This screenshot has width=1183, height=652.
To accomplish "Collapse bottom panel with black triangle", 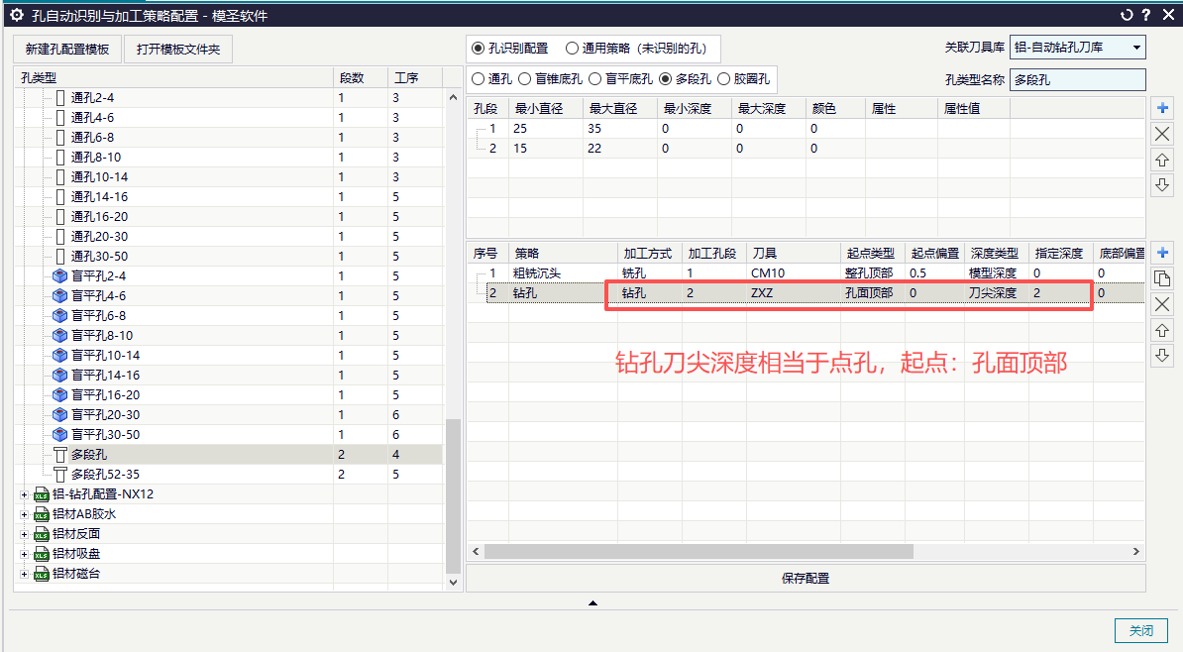I will pos(593,602).
